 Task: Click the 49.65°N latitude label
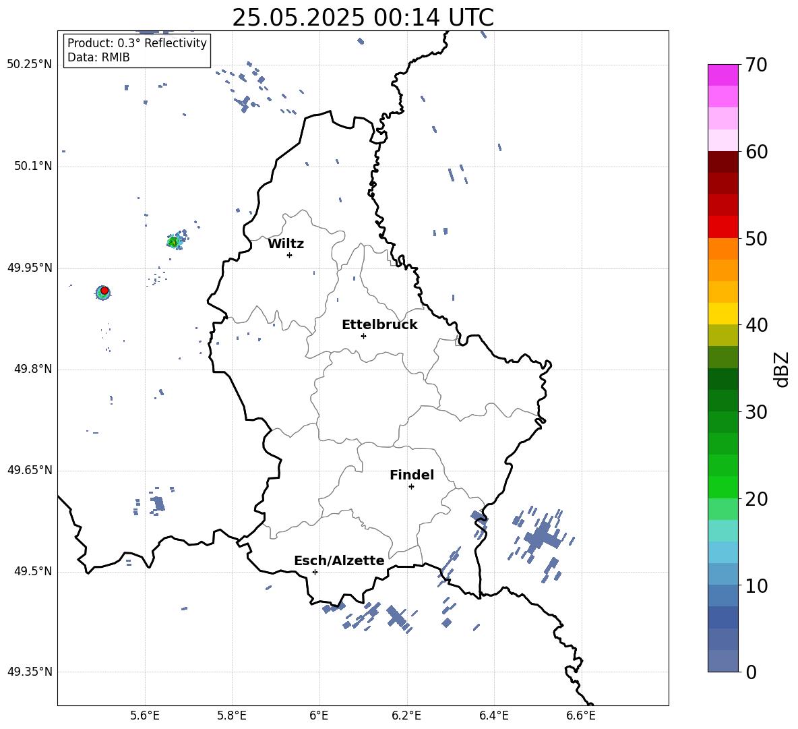30,470
